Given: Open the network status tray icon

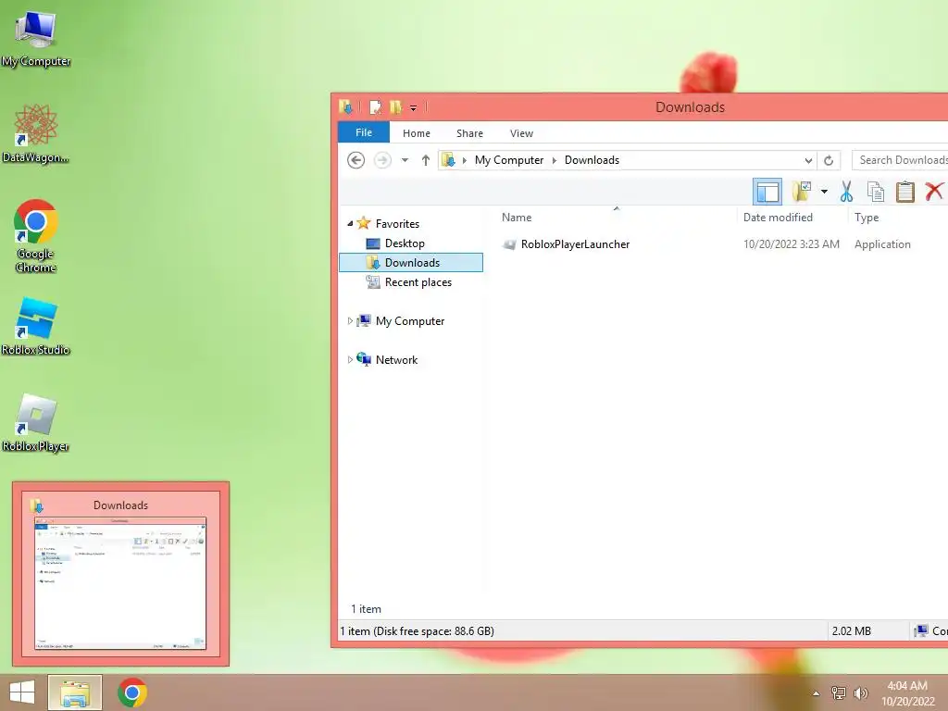Looking at the screenshot, I should pos(839,692).
